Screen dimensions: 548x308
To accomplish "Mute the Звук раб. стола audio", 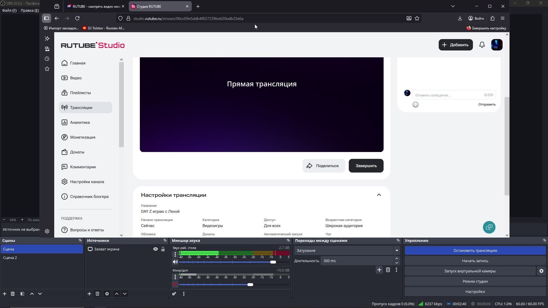I will click(175, 262).
